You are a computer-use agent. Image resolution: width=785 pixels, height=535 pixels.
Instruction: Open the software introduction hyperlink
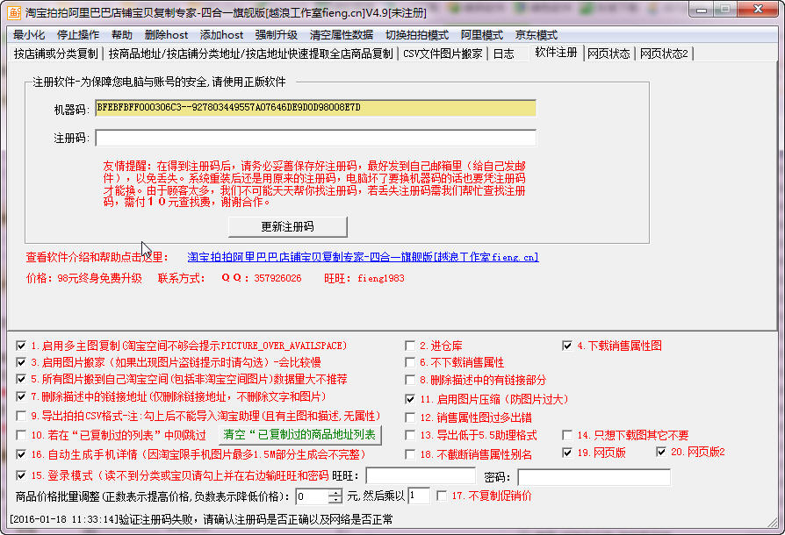click(363, 257)
